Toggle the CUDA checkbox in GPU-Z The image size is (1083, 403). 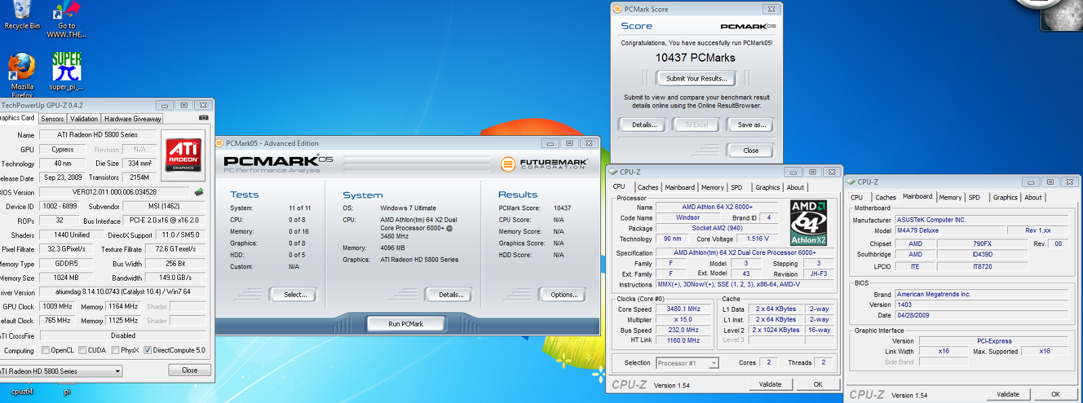(x=83, y=350)
